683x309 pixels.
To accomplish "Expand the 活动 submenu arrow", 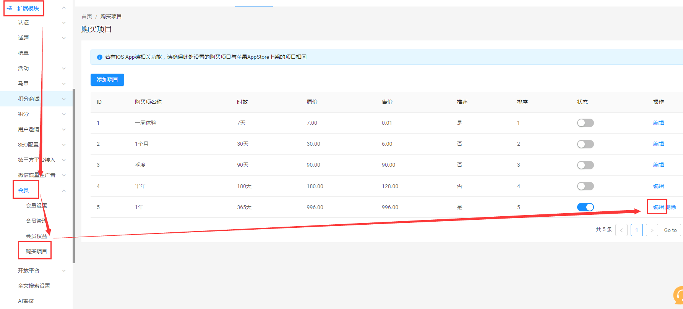I will pyautogui.click(x=64, y=69).
